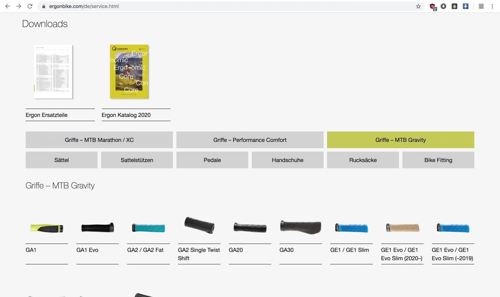Image resolution: width=500 pixels, height=297 pixels.
Task: Open the Sättel category tab
Action: click(x=62, y=160)
